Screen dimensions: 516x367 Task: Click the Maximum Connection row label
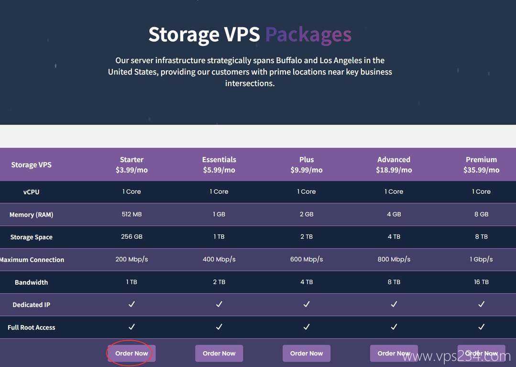pos(32,259)
